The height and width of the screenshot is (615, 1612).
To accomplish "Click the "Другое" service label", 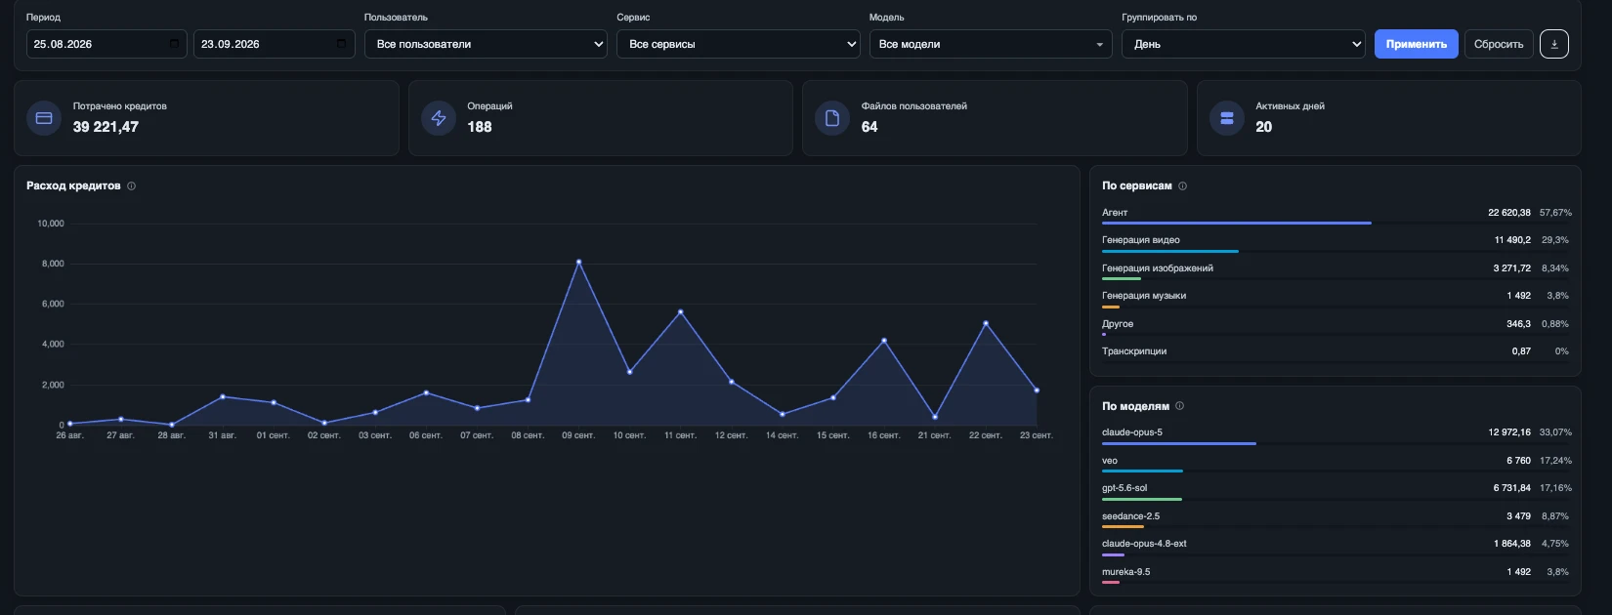I will [x=1118, y=324].
